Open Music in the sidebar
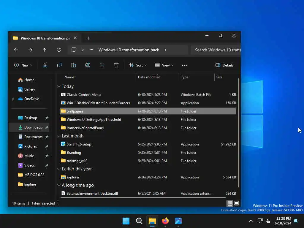 click(29, 156)
